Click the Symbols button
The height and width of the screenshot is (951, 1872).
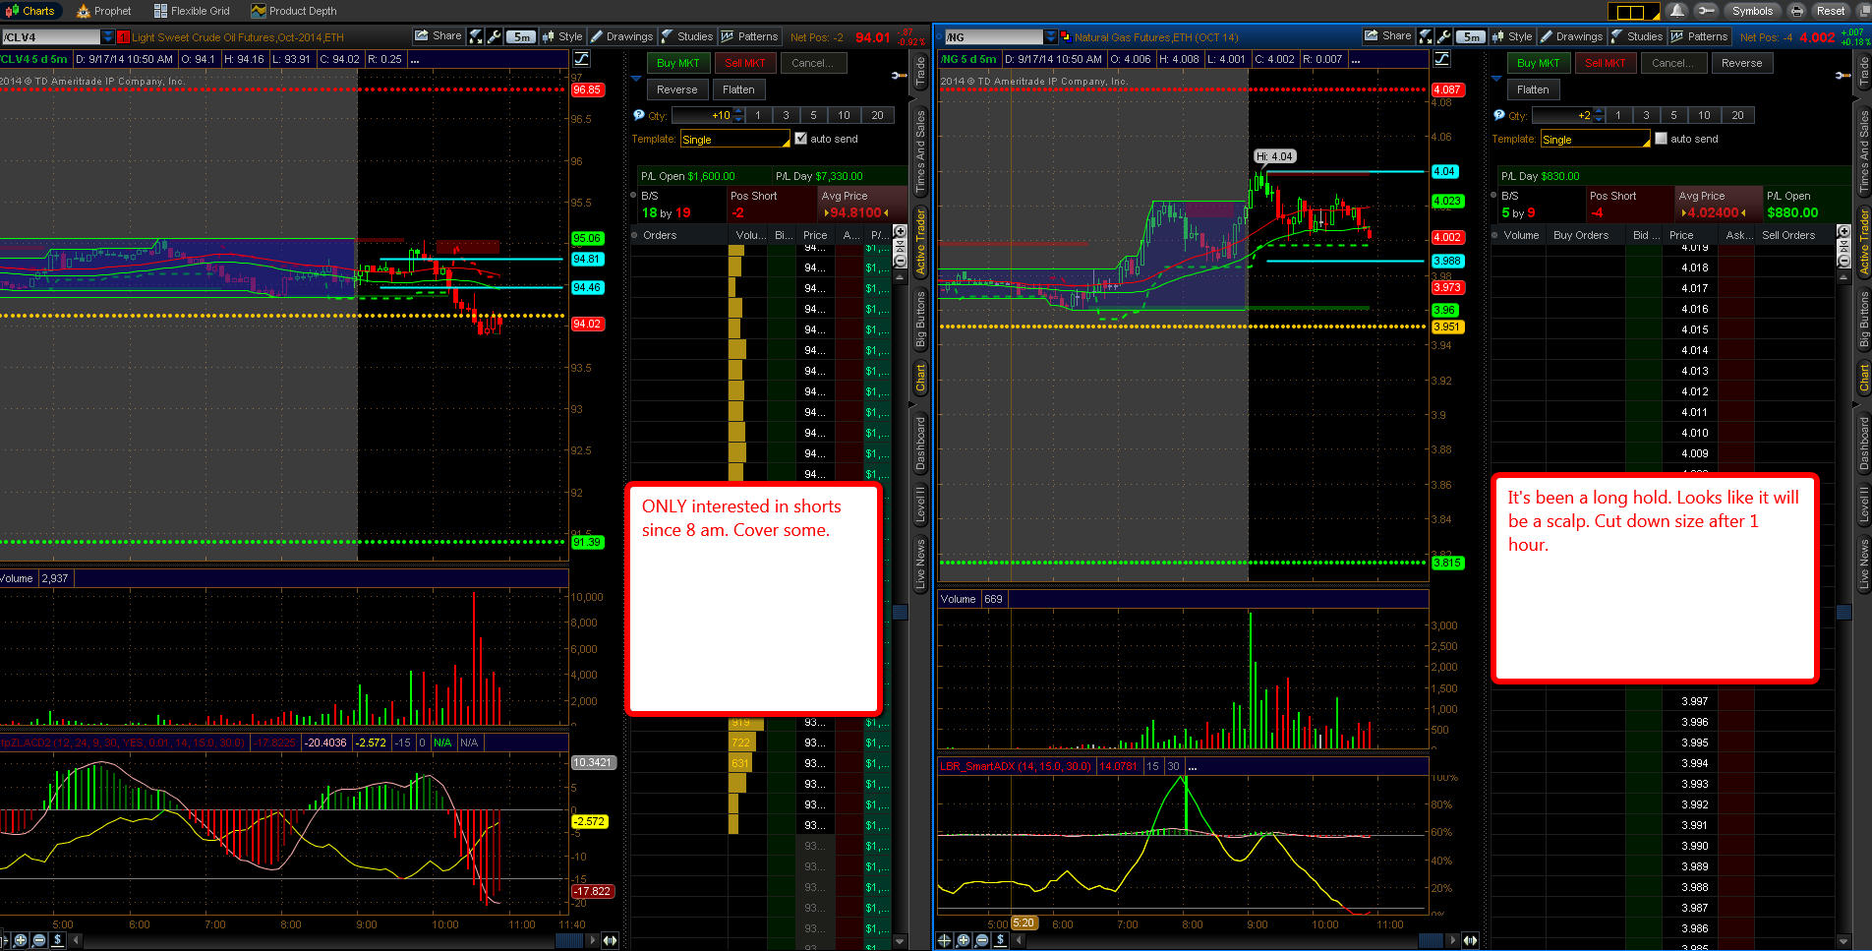click(x=1752, y=11)
